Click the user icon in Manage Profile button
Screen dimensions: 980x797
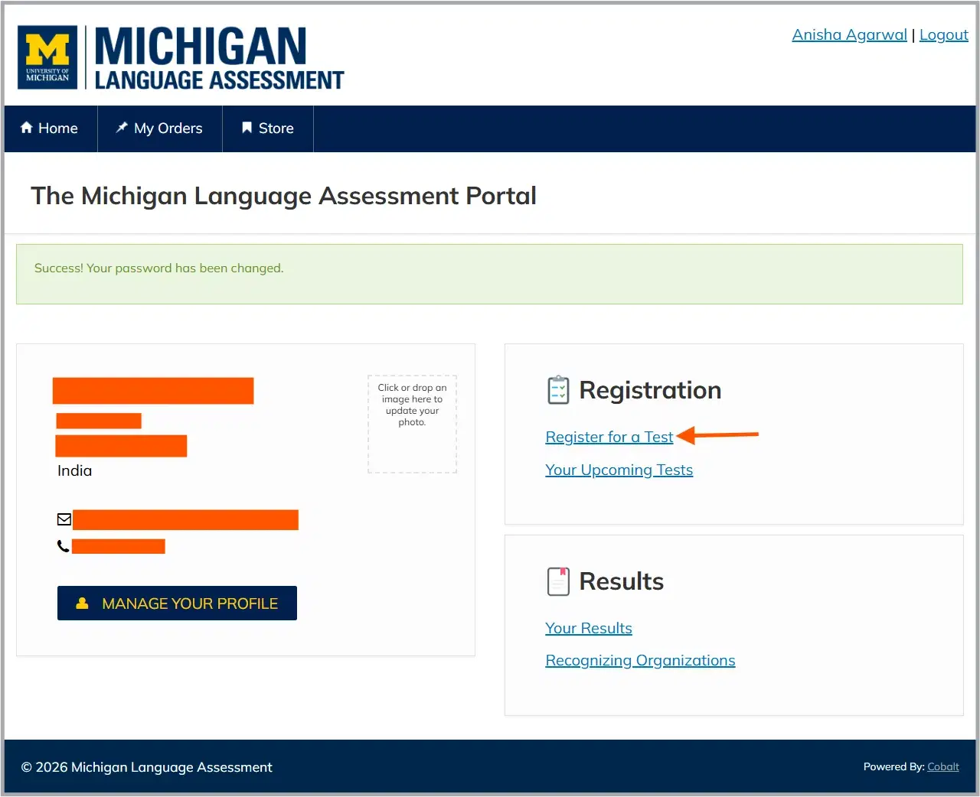pyautogui.click(x=83, y=603)
